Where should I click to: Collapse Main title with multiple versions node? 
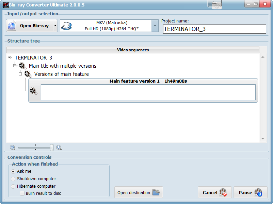[15, 66]
